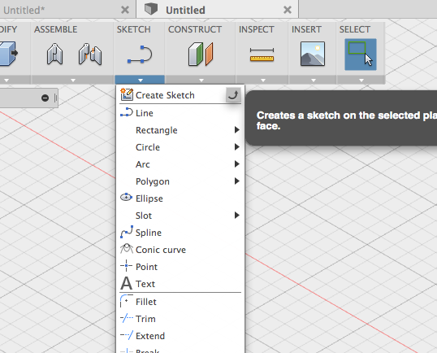The height and width of the screenshot is (353, 437).
Task: Choose the Polygon menu entry
Action: pyautogui.click(x=180, y=181)
